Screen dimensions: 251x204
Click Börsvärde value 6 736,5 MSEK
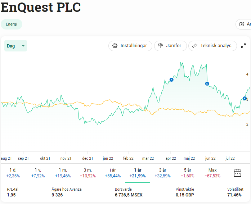(x=129, y=195)
